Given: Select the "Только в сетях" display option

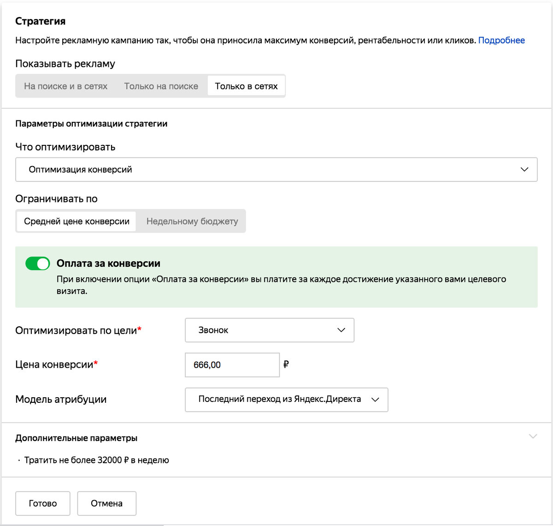Looking at the screenshot, I should (x=246, y=85).
